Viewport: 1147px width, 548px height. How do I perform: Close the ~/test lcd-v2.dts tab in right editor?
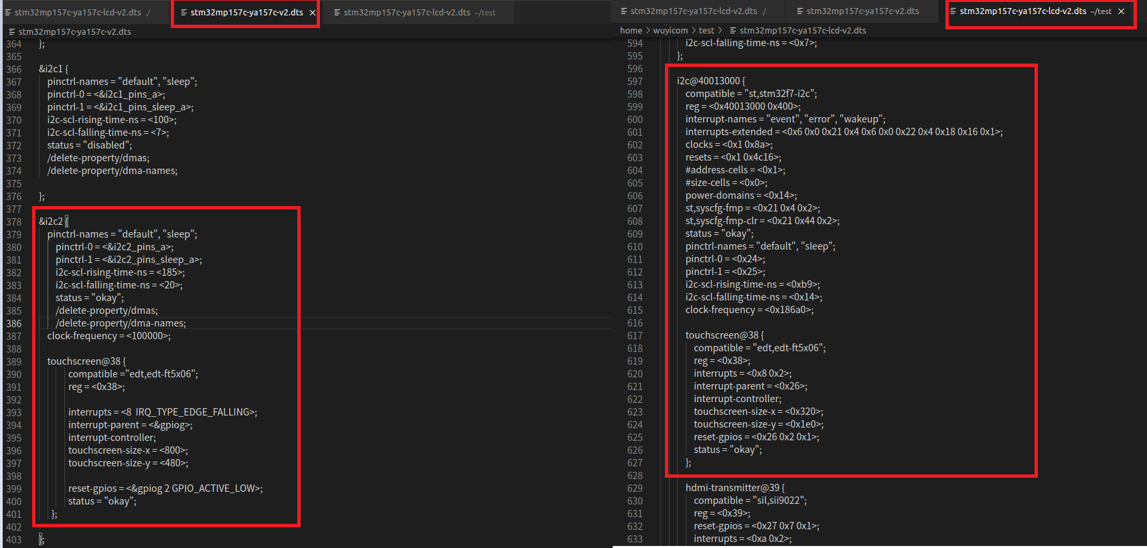click(x=1121, y=11)
